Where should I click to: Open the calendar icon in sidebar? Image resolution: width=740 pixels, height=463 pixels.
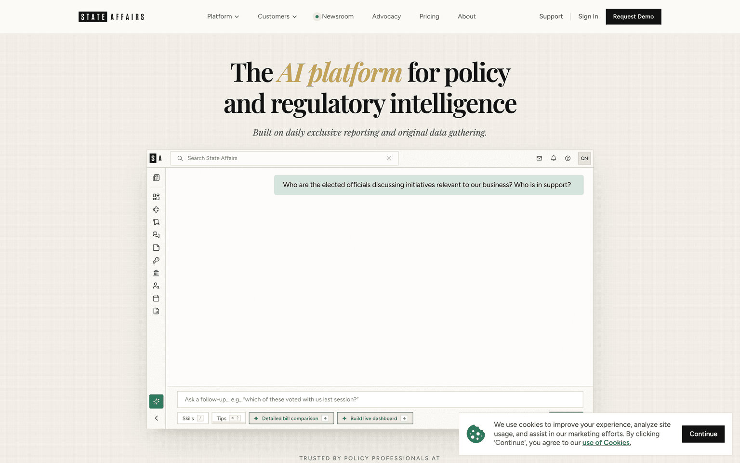(x=156, y=299)
